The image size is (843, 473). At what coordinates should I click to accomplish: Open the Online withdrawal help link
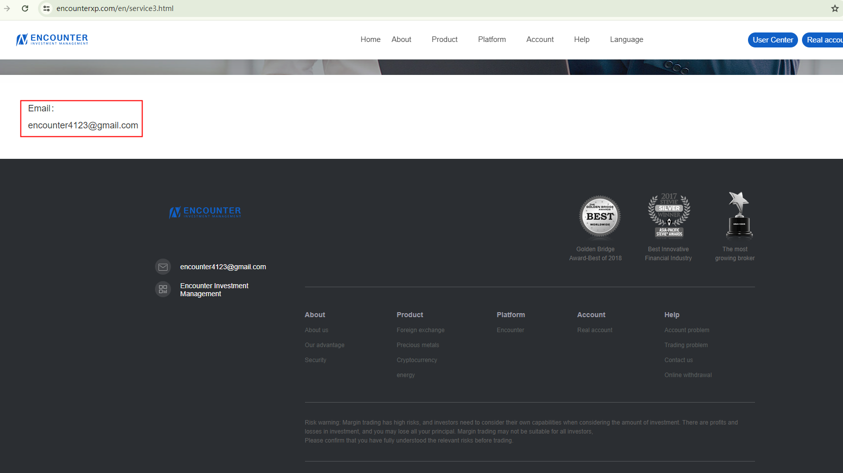pyautogui.click(x=687, y=375)
